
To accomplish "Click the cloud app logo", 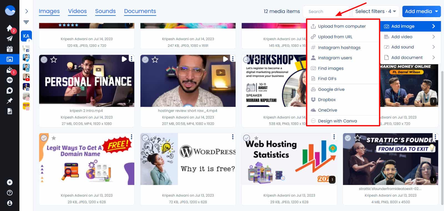I will [x=10, y=11].
